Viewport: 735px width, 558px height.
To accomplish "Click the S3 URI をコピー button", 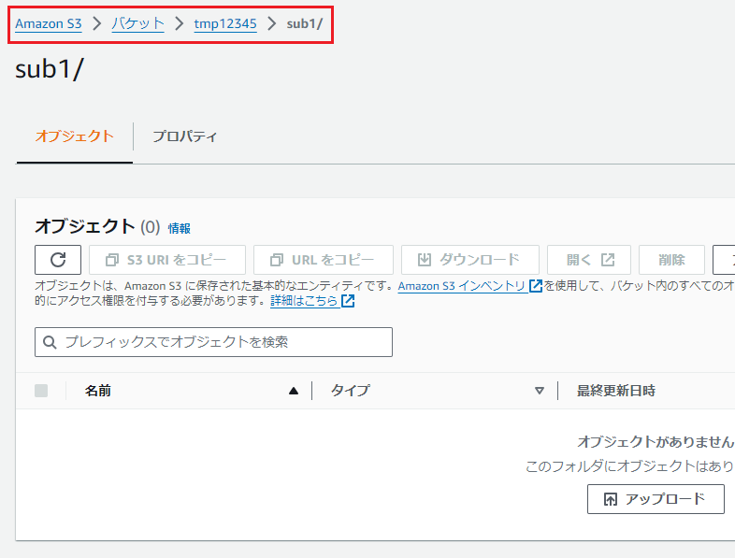I will click(167, 260).
